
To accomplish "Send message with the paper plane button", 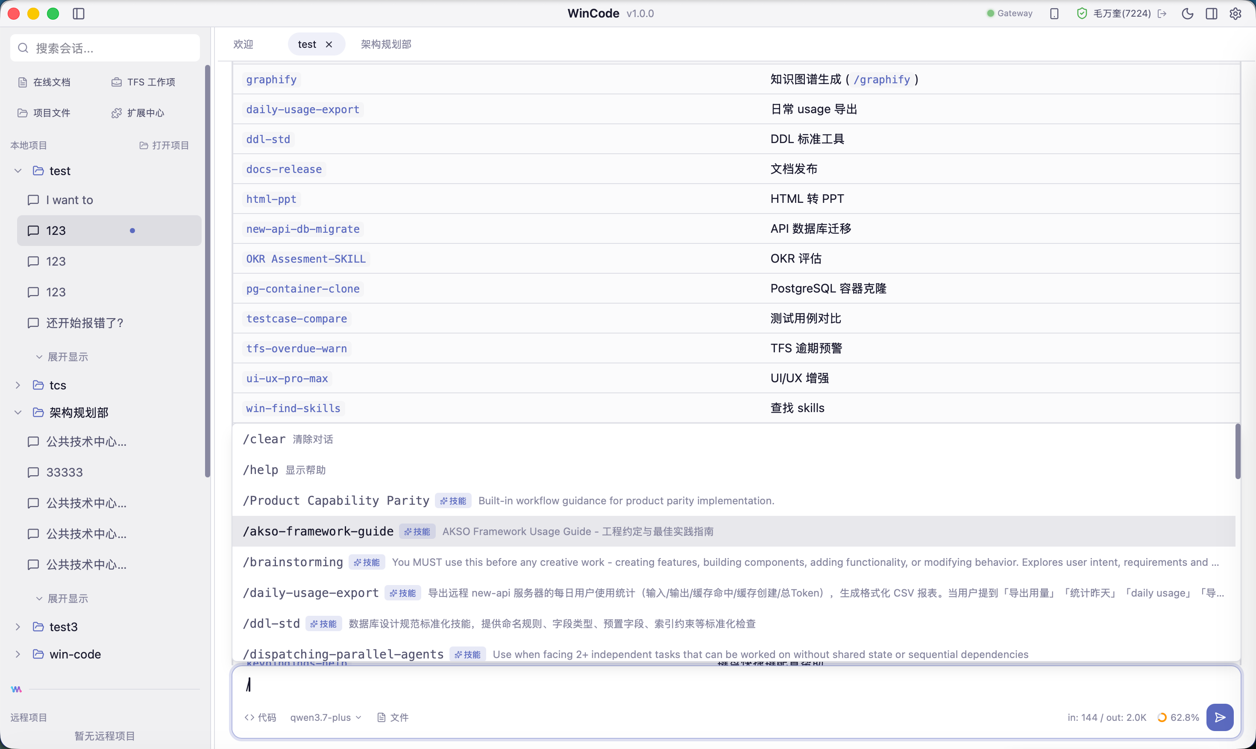I will click(1220, 717).
